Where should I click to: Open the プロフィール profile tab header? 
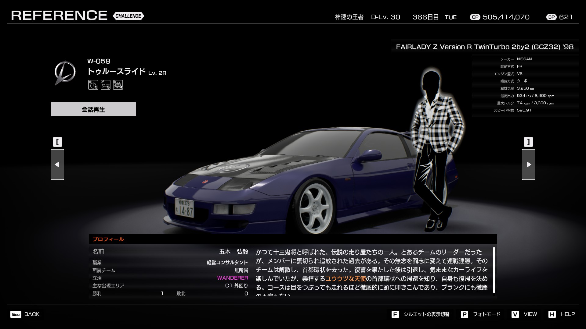(x=108, y=239)
